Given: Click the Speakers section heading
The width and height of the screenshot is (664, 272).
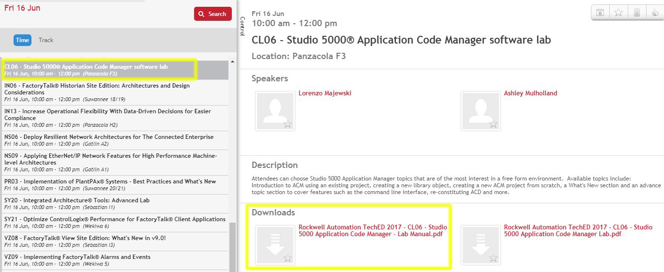Looking at the screenshot, I should coord(270,78).
